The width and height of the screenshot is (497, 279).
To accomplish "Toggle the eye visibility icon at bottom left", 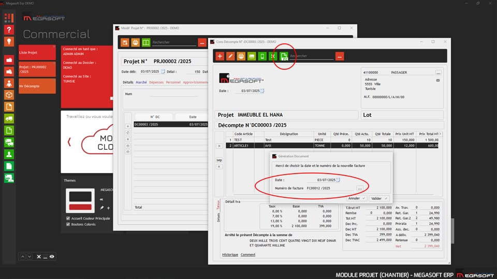I will click(52, 257).
